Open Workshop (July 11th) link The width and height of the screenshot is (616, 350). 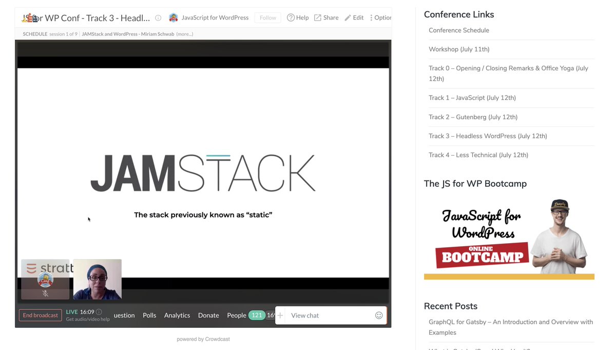tap(459, 49)
